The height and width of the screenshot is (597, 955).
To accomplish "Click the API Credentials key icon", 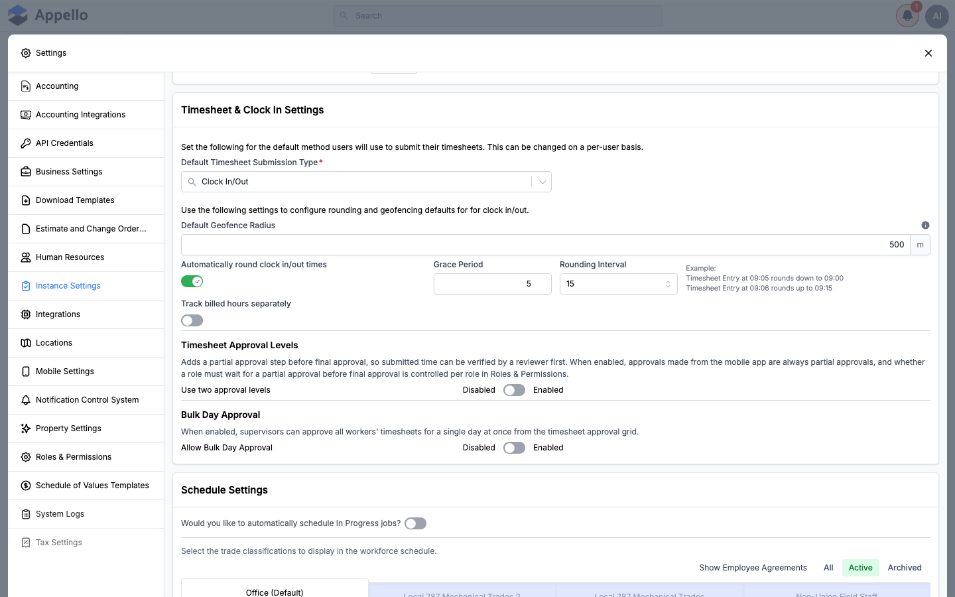I will point(26,143).
